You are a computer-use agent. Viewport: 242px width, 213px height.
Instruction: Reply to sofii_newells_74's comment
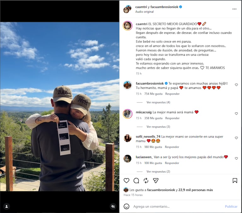[x=172, y=147]
